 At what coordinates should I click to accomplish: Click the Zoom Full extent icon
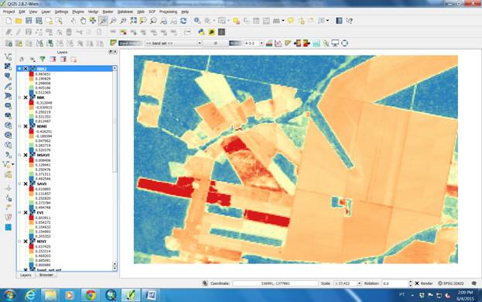(x=133, y=21)
